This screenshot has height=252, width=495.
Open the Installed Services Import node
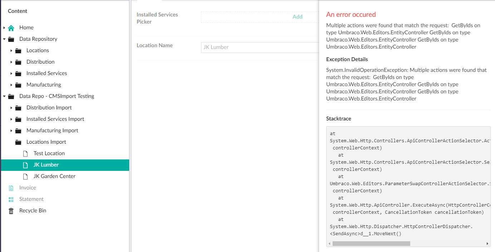(55, 119)
